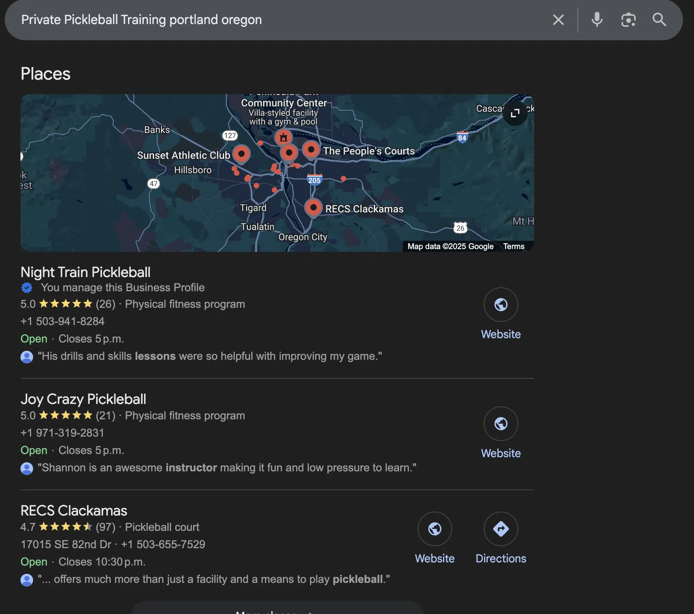Viewport: 694px width, 614px height.
Task: Open Night Train Pickleball listing title
Action: tap(85, 272)
